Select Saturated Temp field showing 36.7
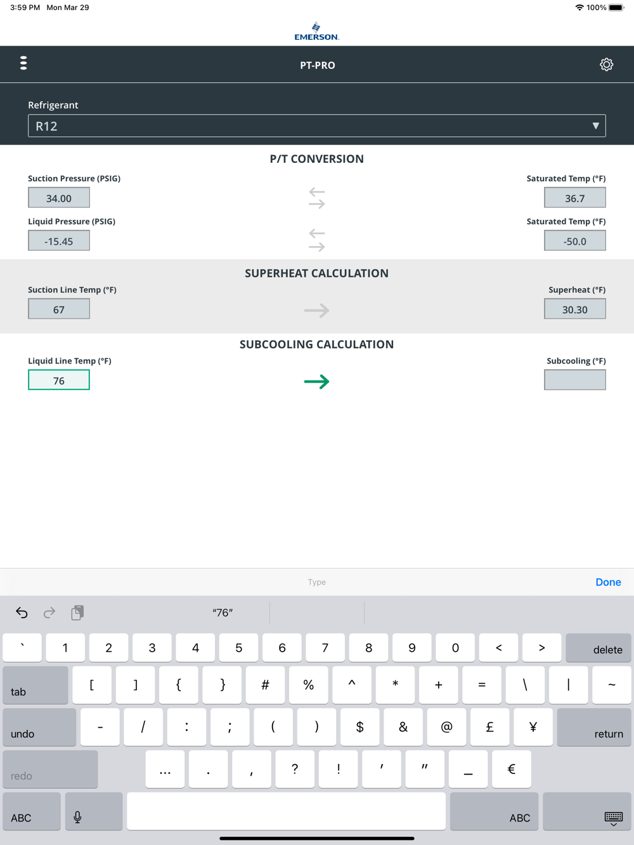Screen dimensions: 634x845 coord(575,198)
